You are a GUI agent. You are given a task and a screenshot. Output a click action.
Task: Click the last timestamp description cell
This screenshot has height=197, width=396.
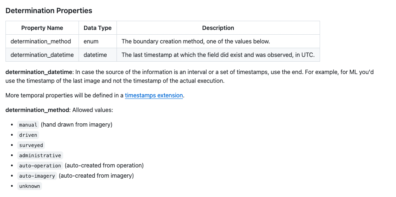coord(218,55)
